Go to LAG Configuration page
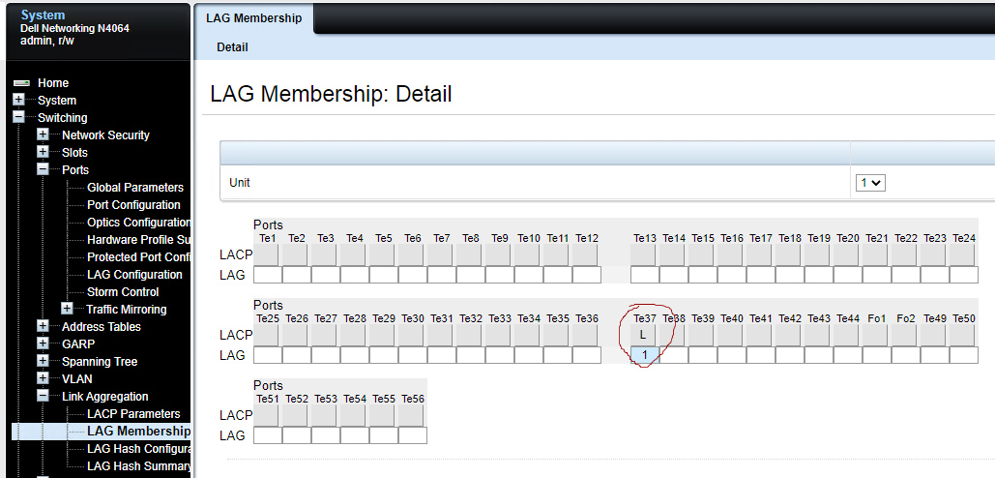Image resolution: width=995 pixels, height=478 pixels. tap(134, 274)
